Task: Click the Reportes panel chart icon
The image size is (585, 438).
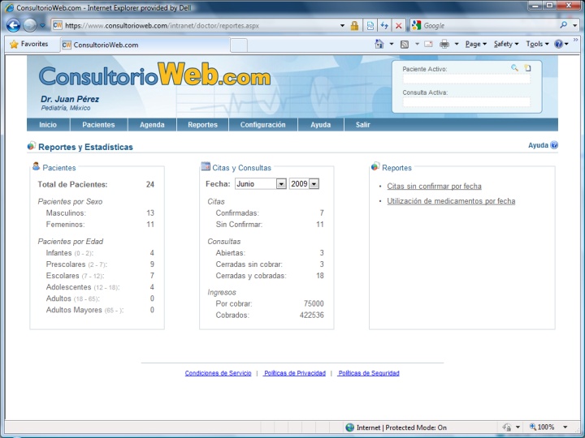Action: (x=375, y=166)
